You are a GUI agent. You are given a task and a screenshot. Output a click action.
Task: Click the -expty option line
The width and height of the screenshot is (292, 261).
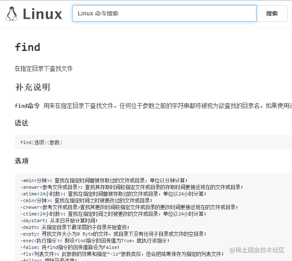point(113,234)
